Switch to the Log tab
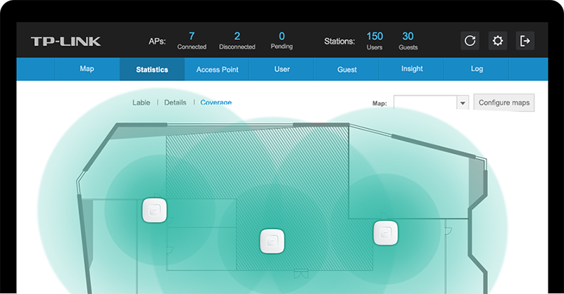The height and width of the screenshot is (294, 564). point(477,70)
